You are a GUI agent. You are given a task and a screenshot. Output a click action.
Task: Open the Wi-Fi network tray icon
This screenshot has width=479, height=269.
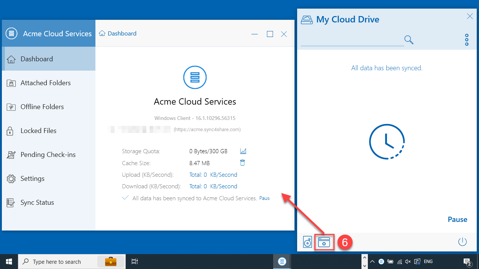click(399, 262)
